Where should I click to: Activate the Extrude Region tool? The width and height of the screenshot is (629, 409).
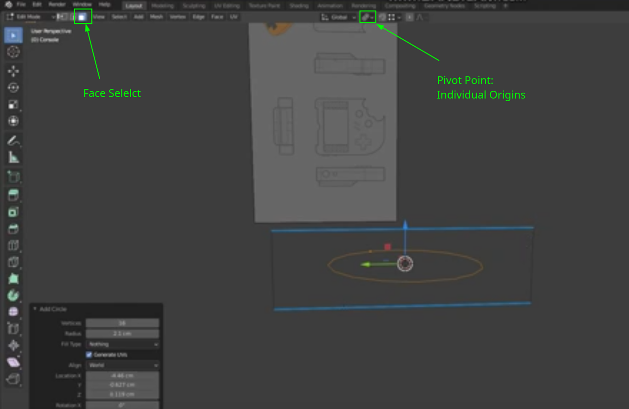coord(13,195)
